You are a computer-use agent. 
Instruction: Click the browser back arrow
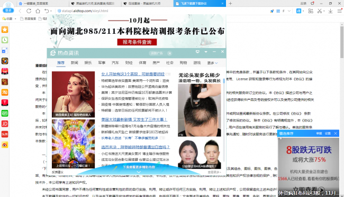tap(20, 11)
